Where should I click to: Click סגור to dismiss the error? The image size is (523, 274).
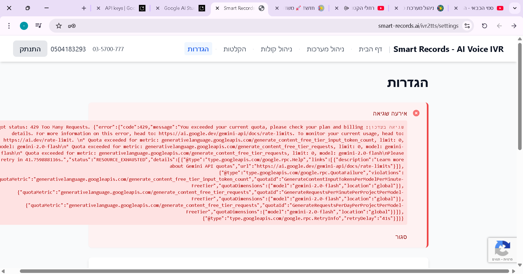(x=401, y=237)
